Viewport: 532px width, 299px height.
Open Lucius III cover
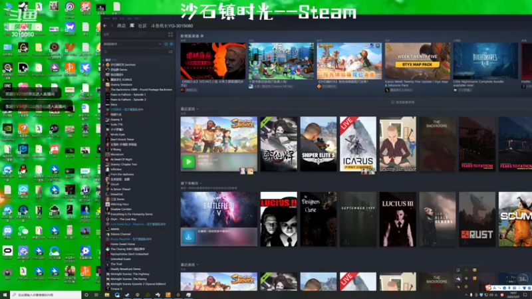click(x=398, y=219)
